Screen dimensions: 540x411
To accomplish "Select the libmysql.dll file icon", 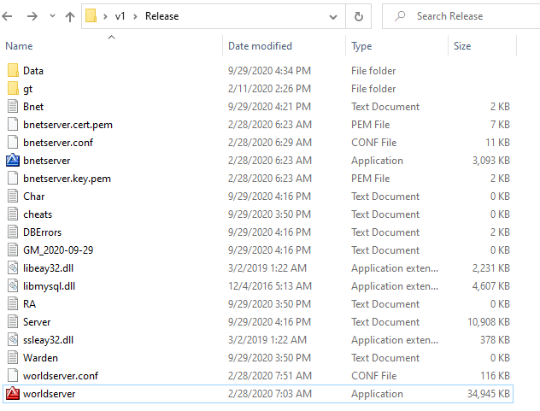I will click(x=13, y=285).
